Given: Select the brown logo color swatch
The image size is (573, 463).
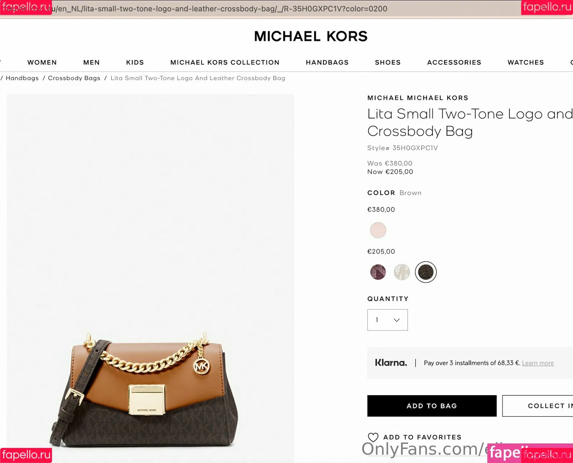Looking at the screenshot, I should 425,272.
